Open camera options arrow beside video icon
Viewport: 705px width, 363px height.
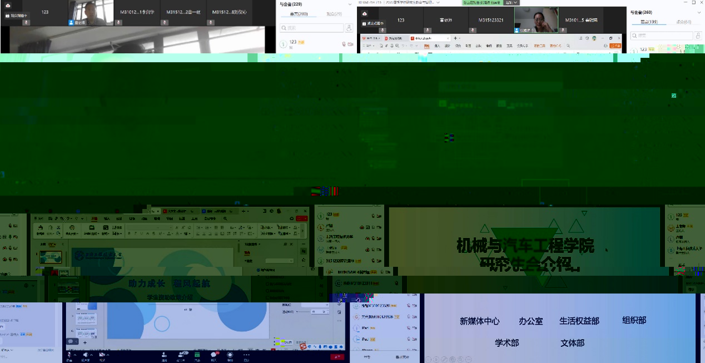tap(108, 355)
